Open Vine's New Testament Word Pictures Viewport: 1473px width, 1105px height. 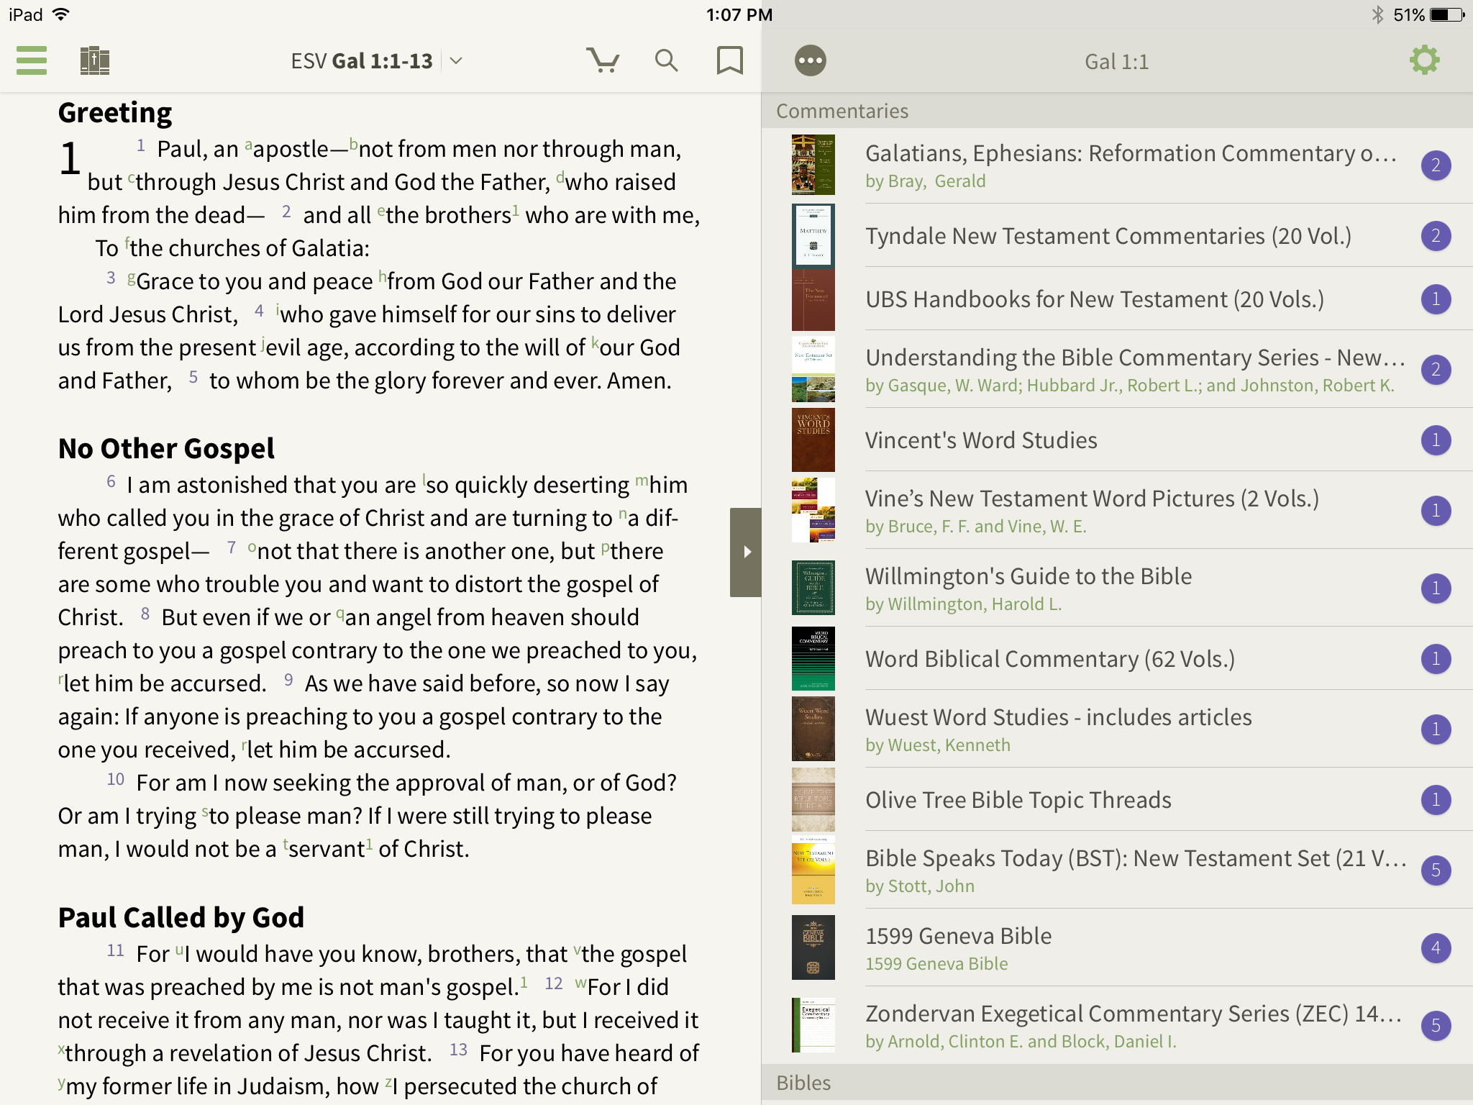tap(1117, 511)
